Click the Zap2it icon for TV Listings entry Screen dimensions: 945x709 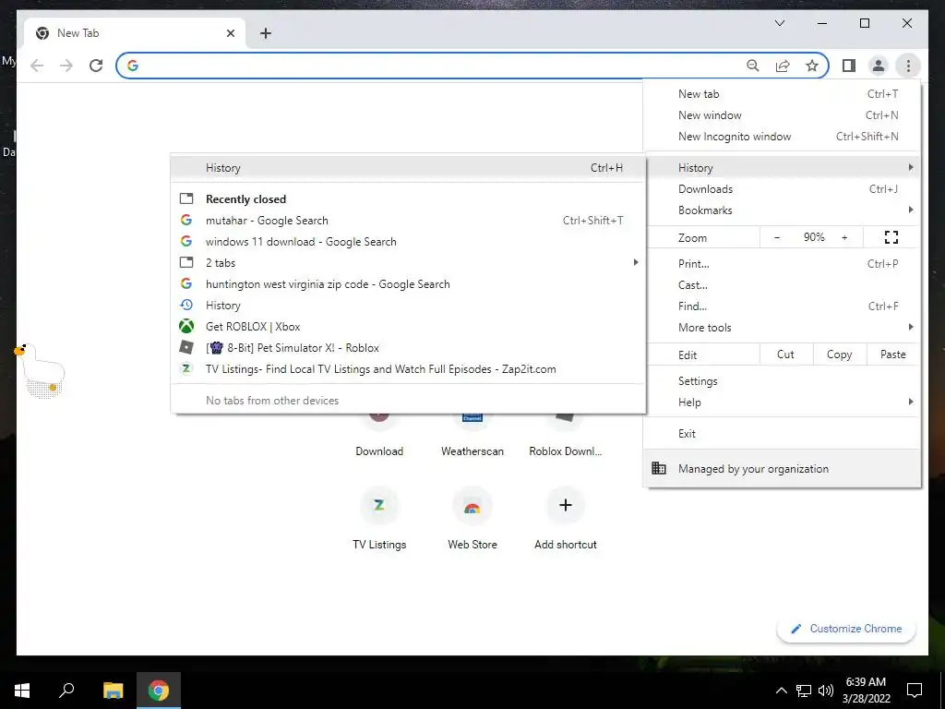point(186,368)
